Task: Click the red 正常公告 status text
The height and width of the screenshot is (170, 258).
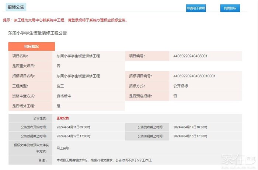Action: point(63,118)
